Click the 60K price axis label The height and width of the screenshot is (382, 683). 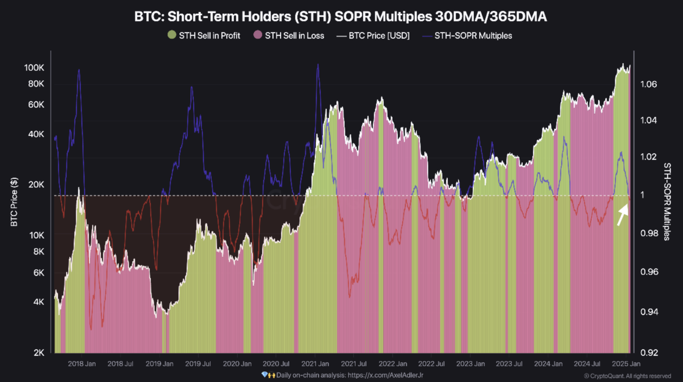point(36,104)
